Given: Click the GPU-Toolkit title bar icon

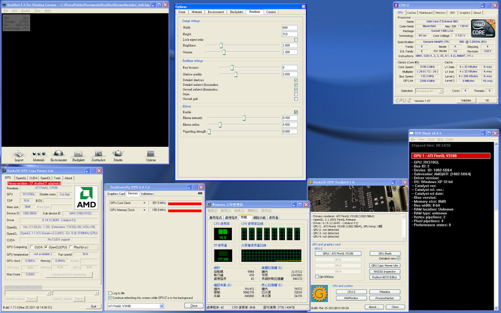Looking at the screenshot, I should pyautogui.click(x=310, y=182).
